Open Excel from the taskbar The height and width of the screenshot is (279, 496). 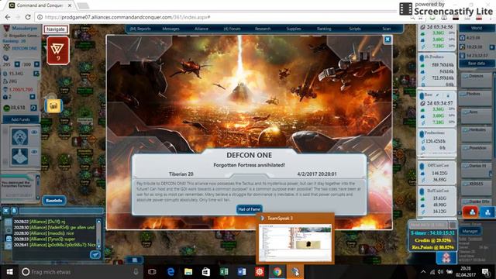[x=224, y=272]
